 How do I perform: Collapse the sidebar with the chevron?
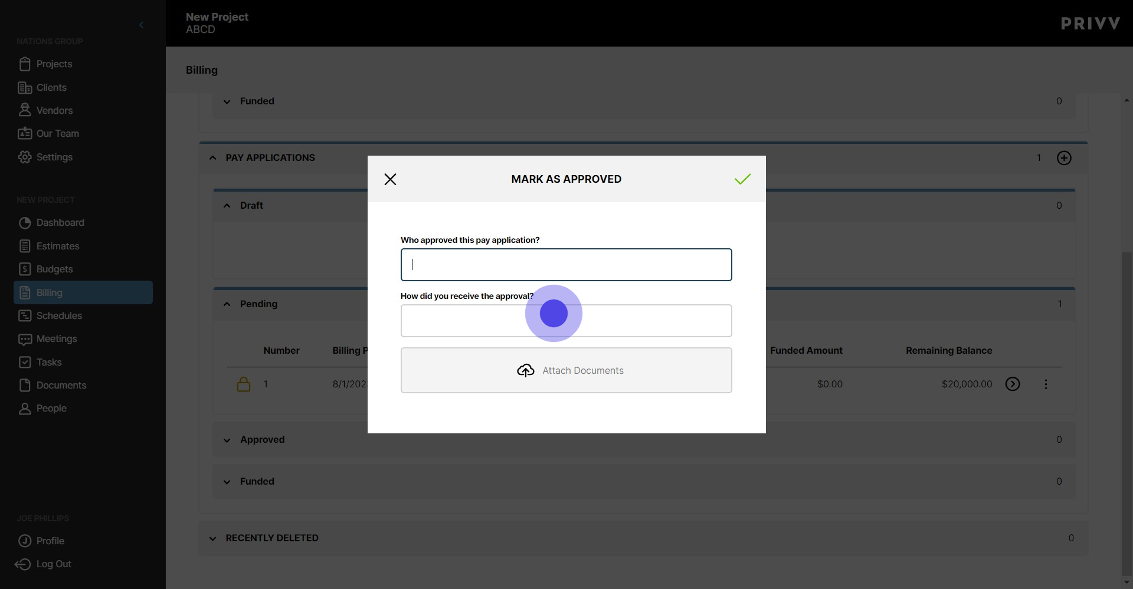point(141,25)
